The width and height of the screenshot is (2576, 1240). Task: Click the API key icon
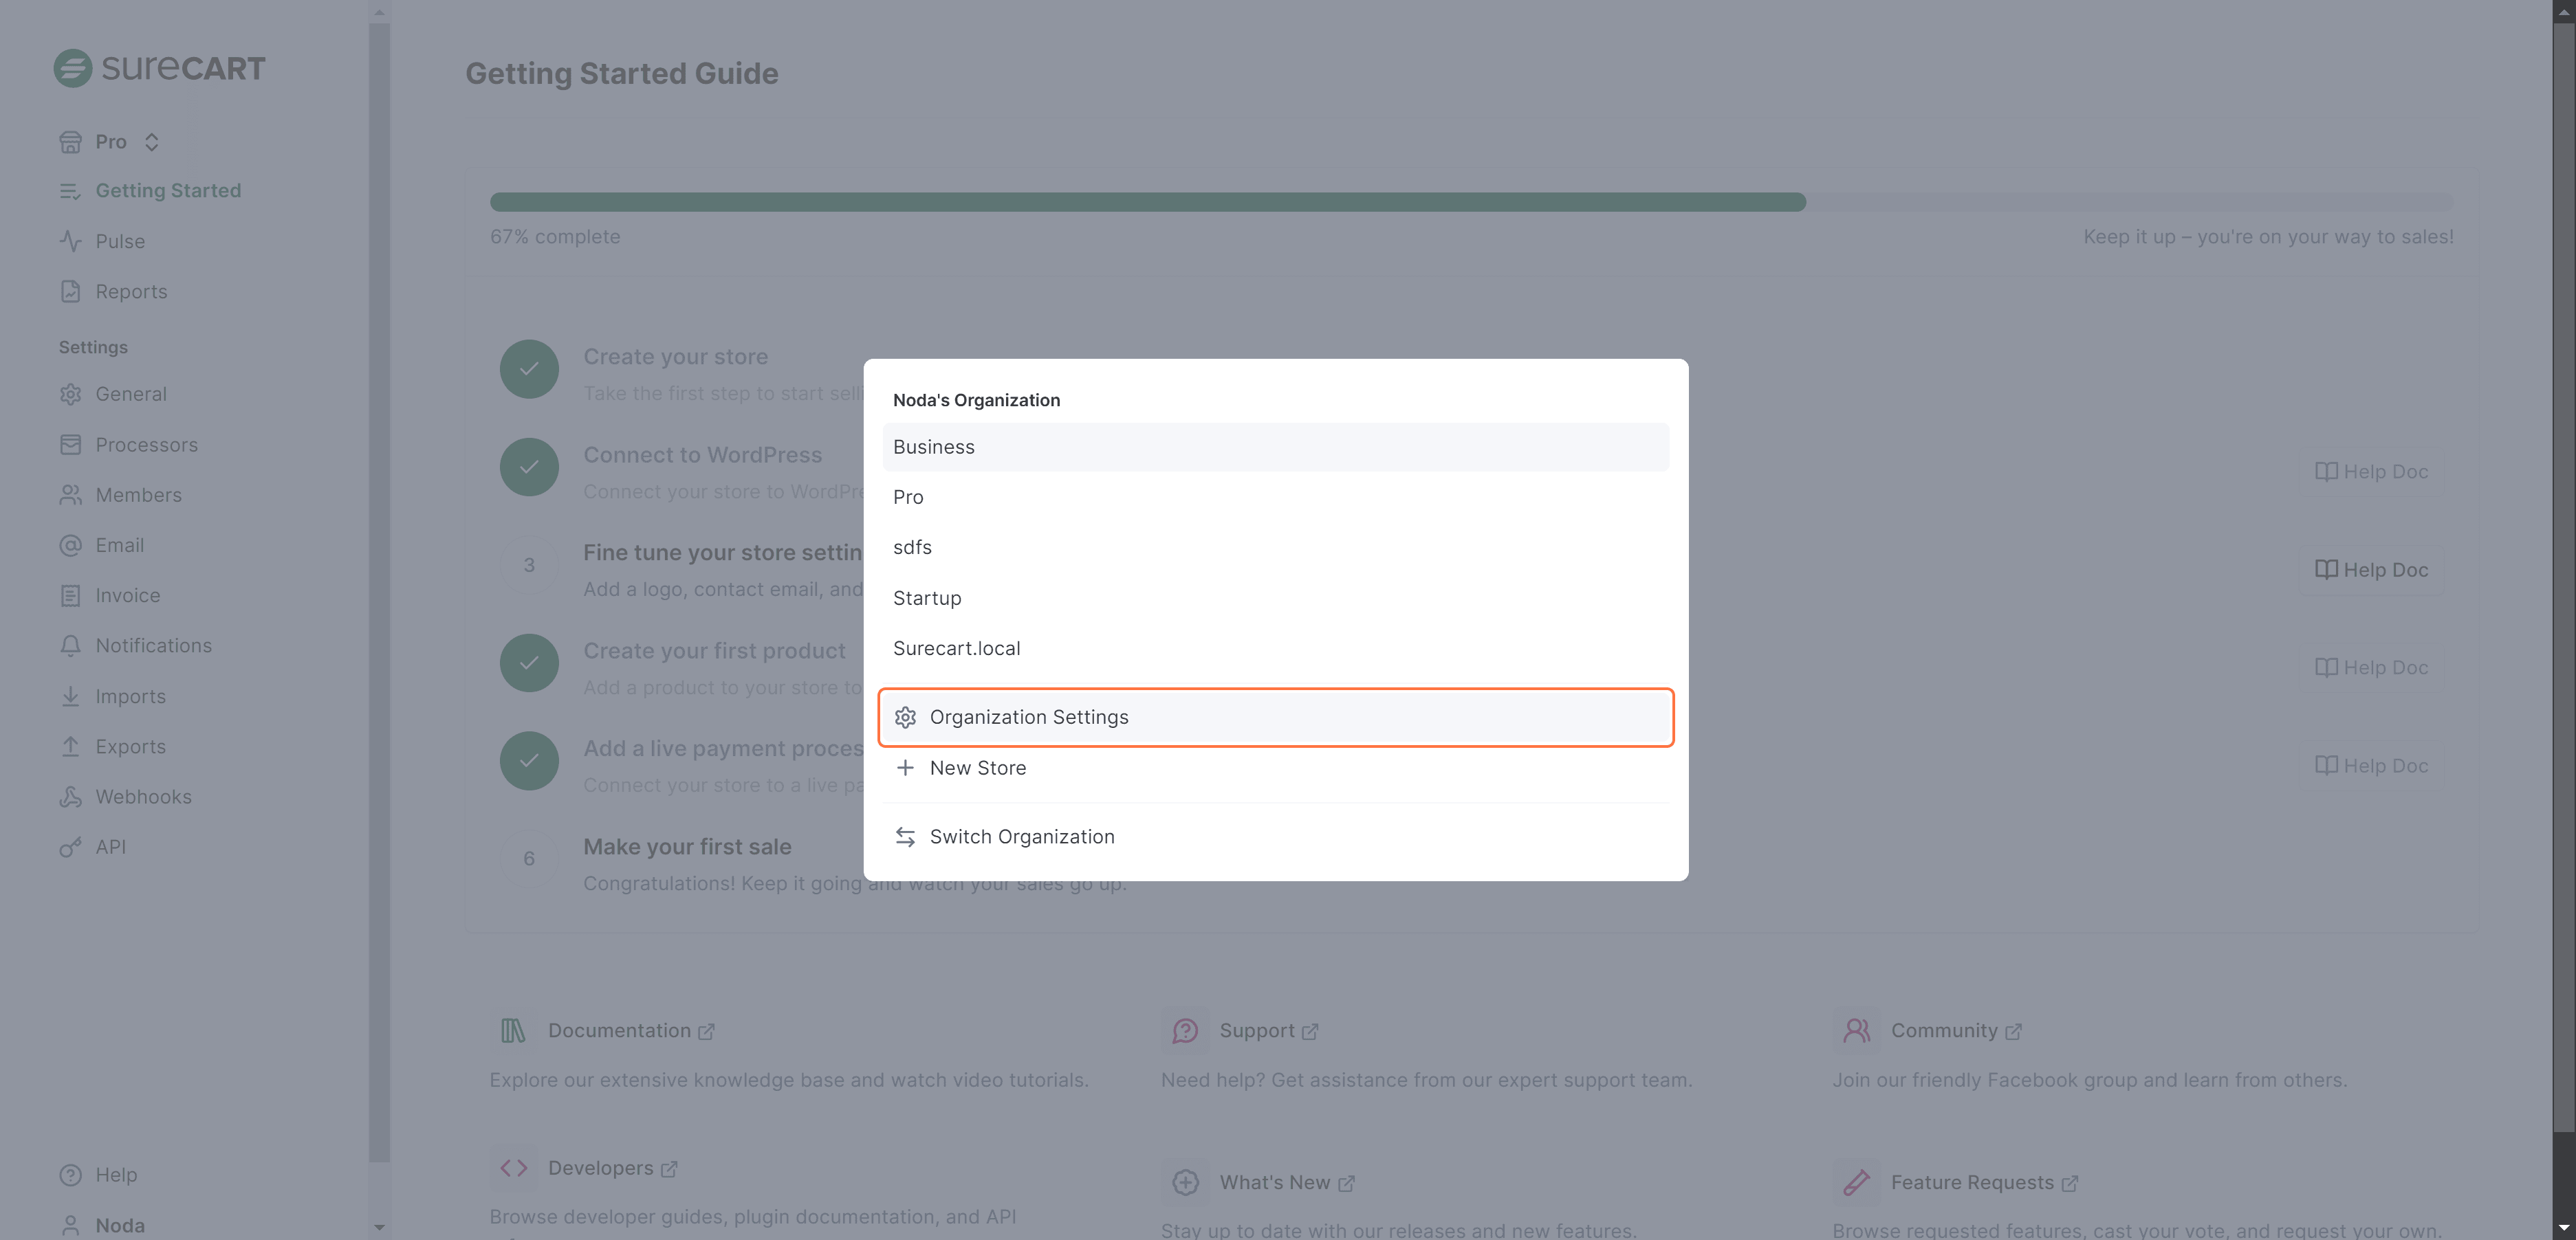pos(70,848)
